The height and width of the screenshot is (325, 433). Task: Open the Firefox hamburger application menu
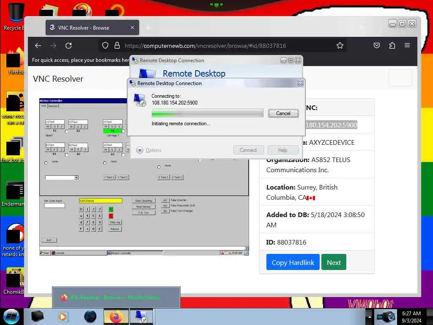click(407, 45)
